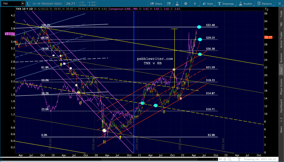Click the collapse/expand arrows icon above price axis
This screenshot has width=284, height=162.
click(267, 9)
